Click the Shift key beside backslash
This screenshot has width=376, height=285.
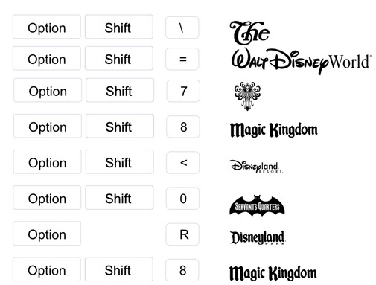point(119,27)
